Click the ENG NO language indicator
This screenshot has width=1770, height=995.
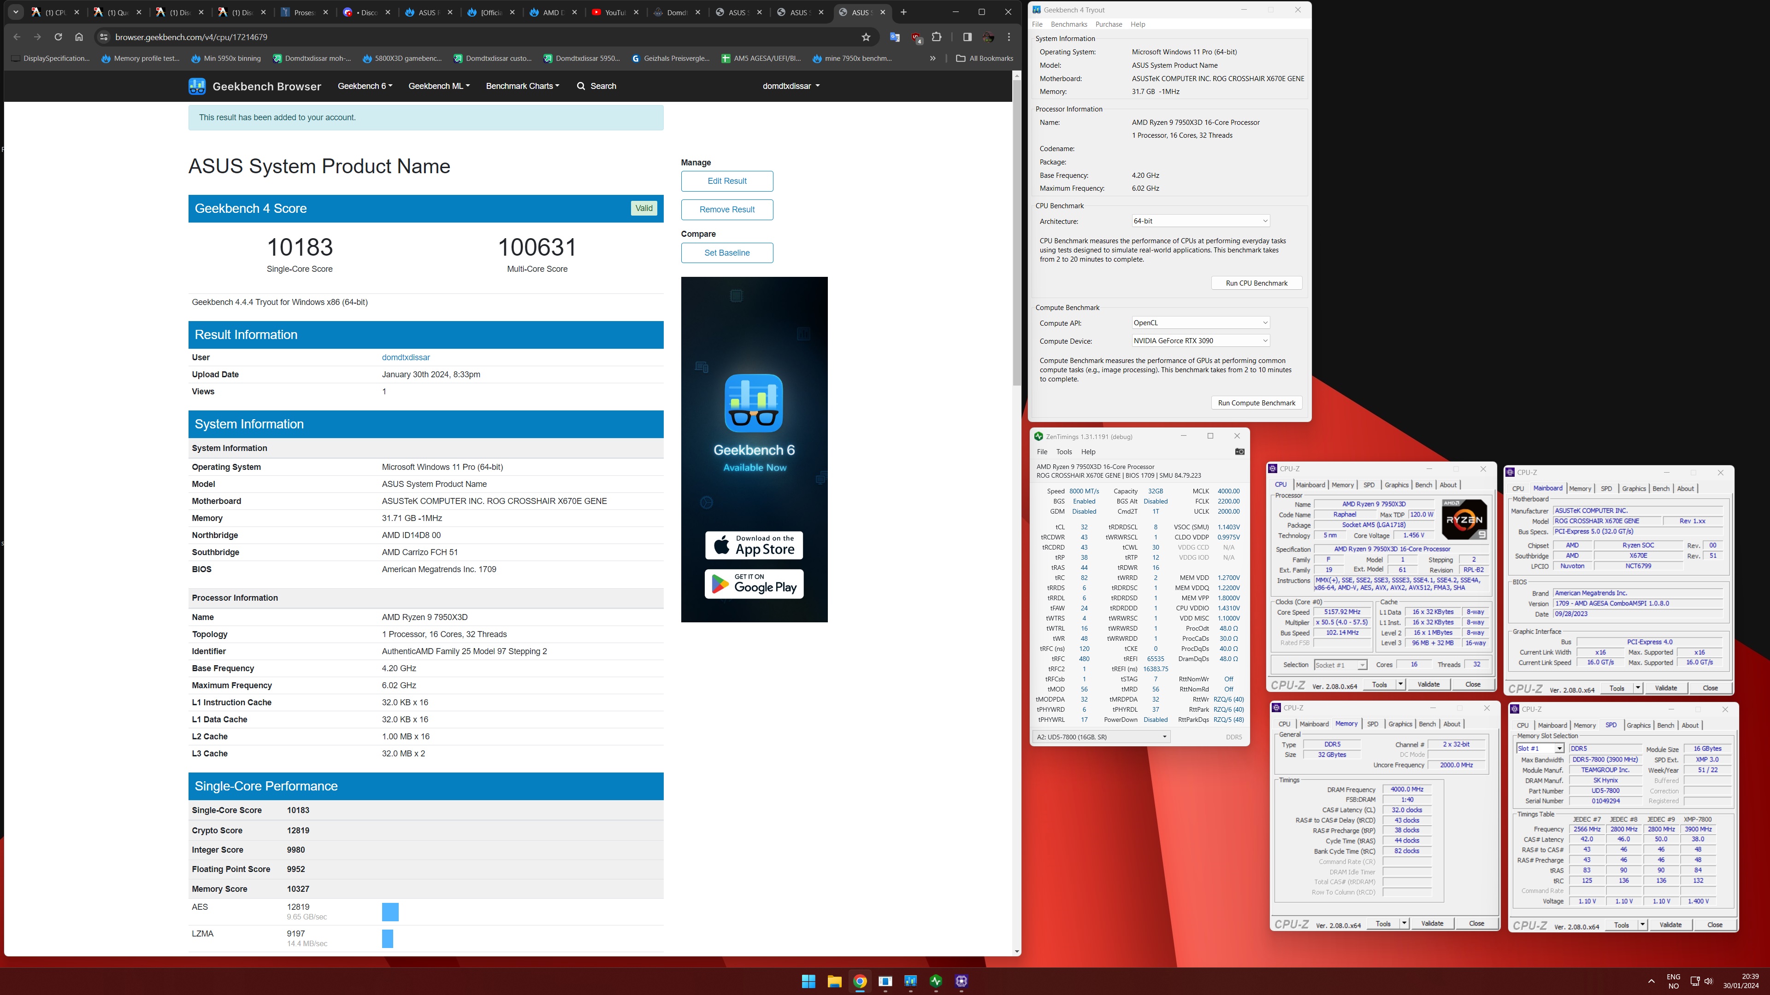pyautogui.click(x=1673, y=981)
